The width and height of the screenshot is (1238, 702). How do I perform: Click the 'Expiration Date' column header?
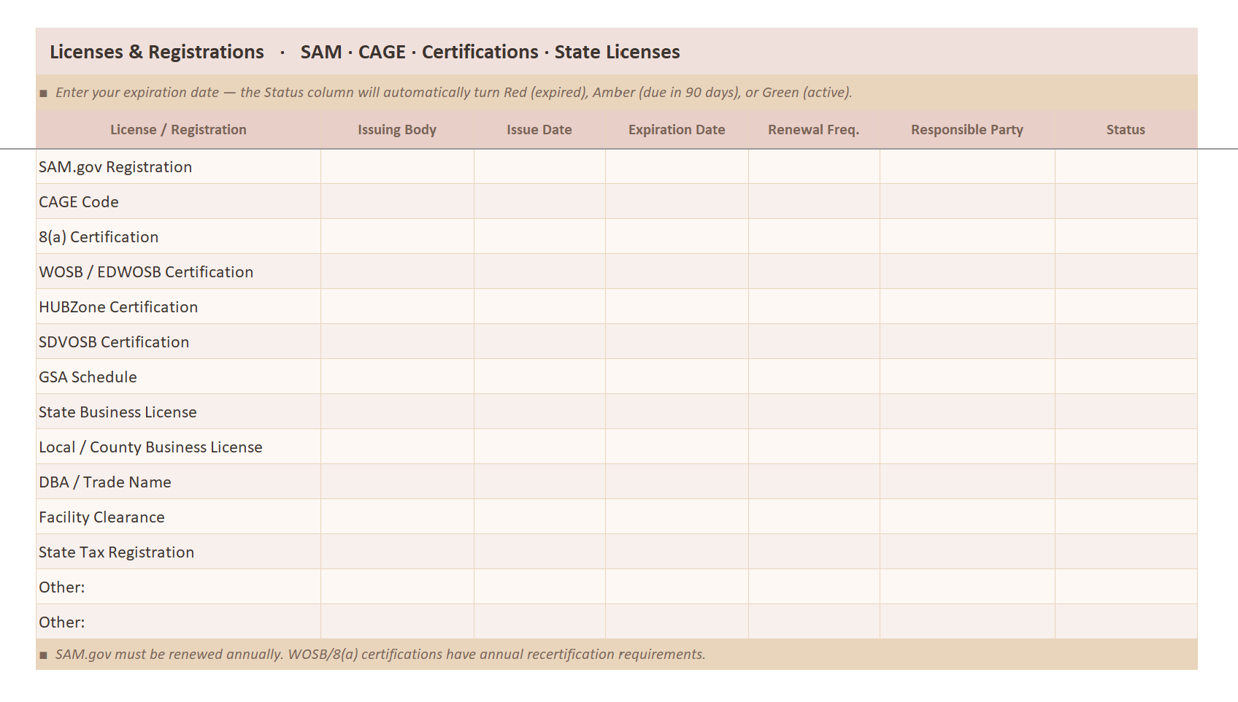[677, 130]
